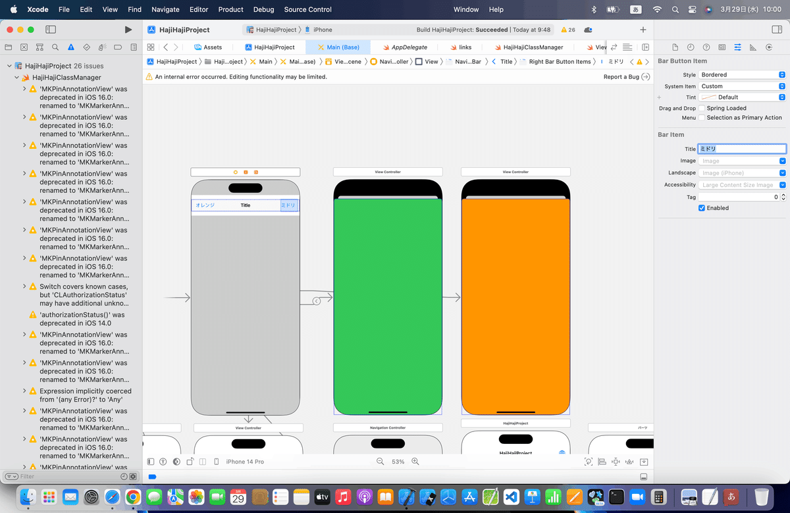Open the Source Control menu
Image resolution: width=790 pixels, height=513 pixels.
[308, 9]
